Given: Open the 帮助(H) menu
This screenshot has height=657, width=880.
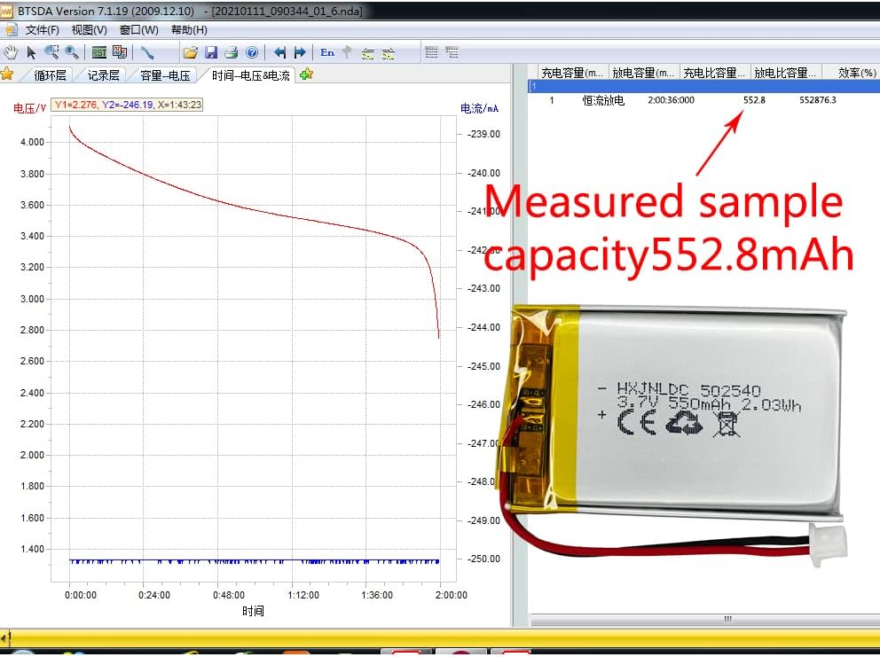Looking at the screenshot, I should tap(189, 30).
